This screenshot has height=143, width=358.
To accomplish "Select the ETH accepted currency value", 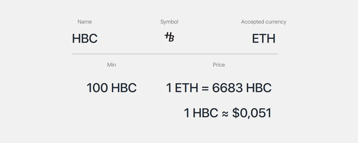I will coord(264,39).
